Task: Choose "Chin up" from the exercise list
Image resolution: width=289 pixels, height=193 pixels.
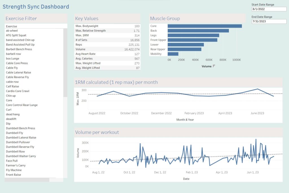Action: point(11,96)
